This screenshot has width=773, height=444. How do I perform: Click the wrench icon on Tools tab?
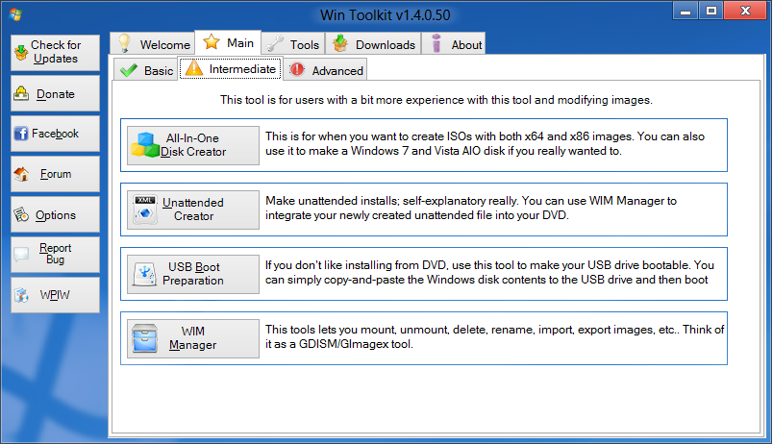point(275,44)
